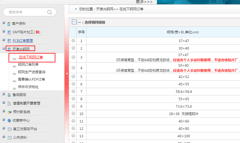Select radio button for 37×47 row 1
Screen dimensions: 240x143
click(73, 41)
